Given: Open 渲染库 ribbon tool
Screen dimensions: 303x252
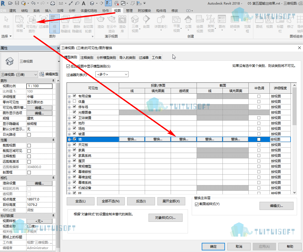Looking at the screenshot, I should (122, 23).
